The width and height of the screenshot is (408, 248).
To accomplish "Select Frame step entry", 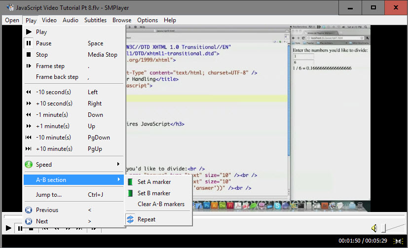I will 74,66.
